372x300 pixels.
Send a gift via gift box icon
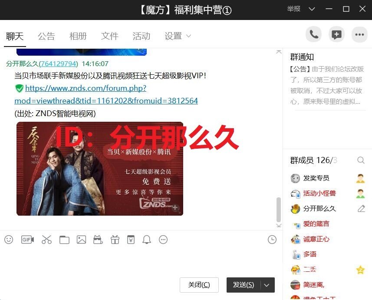coord(115,240)
